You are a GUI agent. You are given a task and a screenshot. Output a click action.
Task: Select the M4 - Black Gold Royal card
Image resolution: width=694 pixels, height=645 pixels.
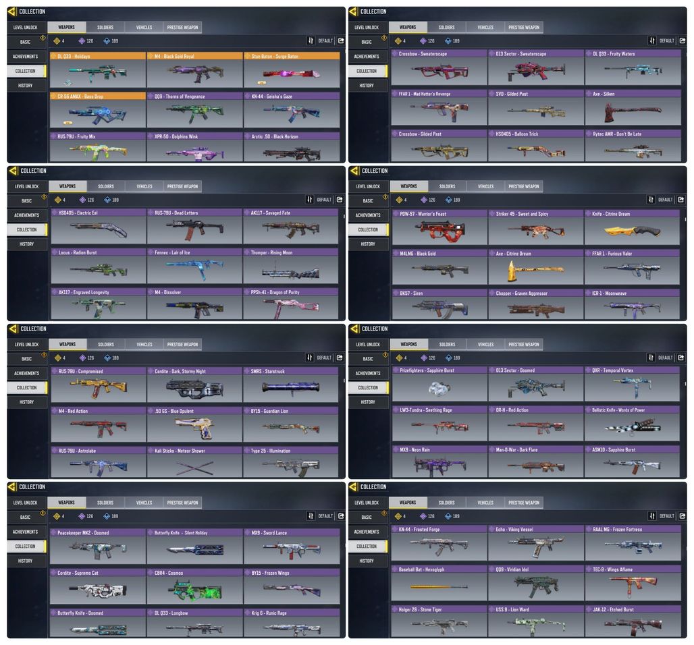[x=194, y=70]
